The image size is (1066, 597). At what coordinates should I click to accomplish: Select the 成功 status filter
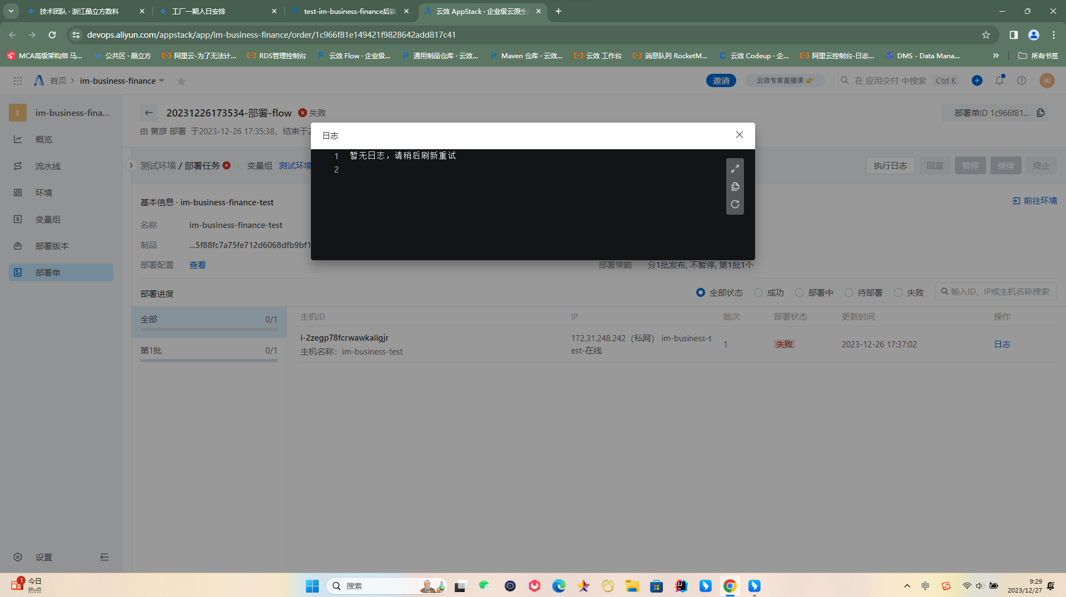tap(758, 292)
